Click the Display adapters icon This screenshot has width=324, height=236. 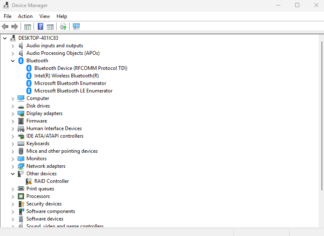21,113
